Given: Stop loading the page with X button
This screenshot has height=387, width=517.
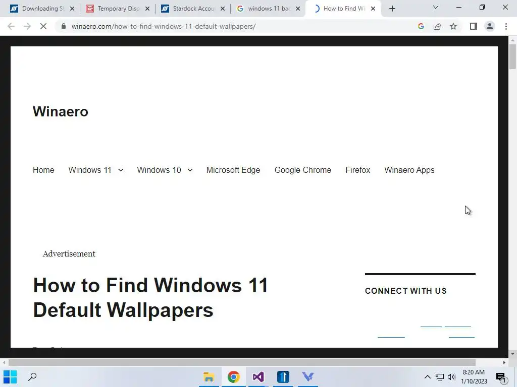Looking at the screenshot, I should 43,26.
